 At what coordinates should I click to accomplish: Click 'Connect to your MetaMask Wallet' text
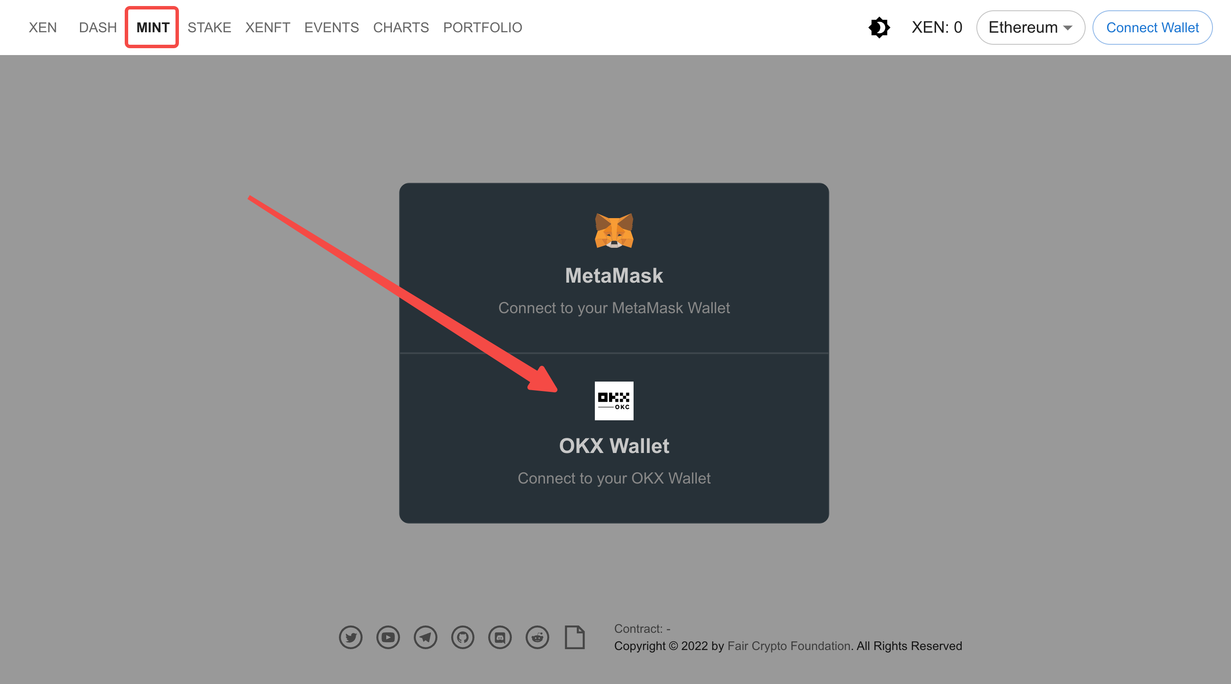[x=614, y=308]
